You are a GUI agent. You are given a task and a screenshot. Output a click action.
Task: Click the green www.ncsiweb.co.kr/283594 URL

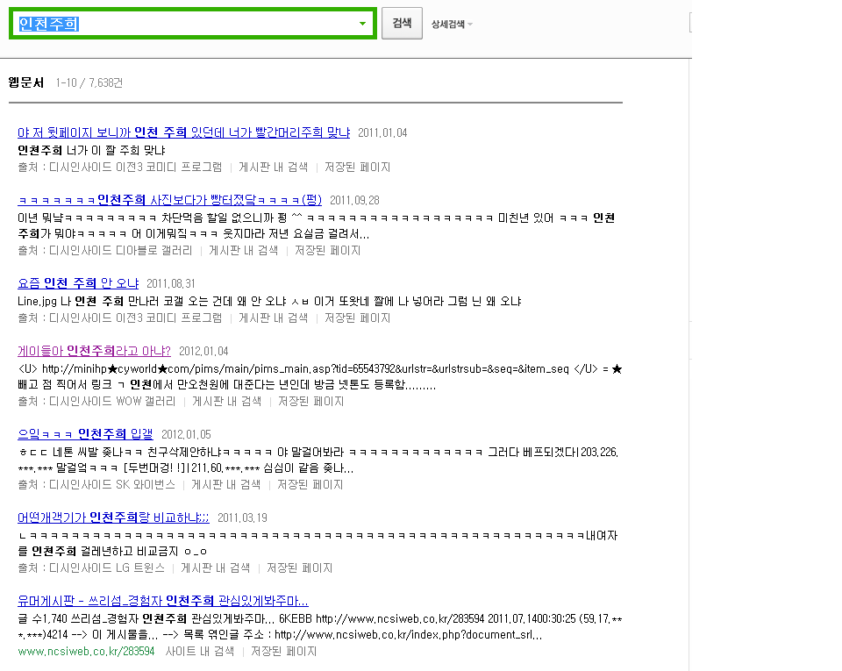[x=86, y=652]
